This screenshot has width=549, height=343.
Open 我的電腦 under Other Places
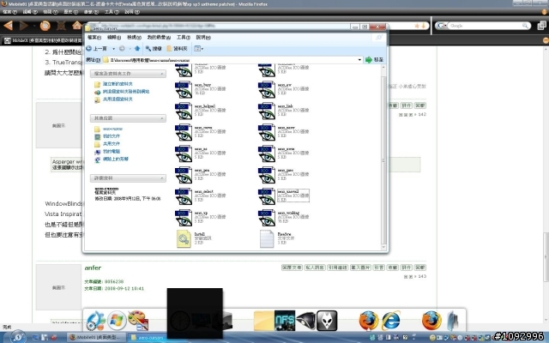[112, 151]
